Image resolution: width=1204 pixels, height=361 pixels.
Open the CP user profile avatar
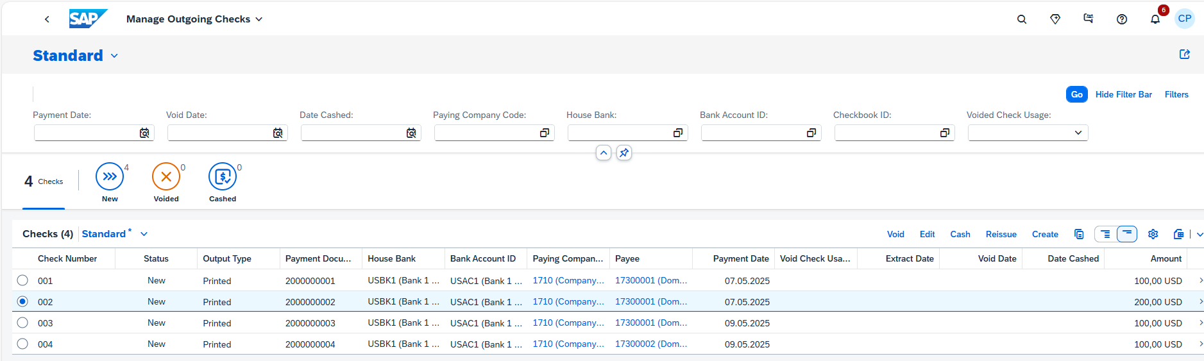click(1185, 19)
